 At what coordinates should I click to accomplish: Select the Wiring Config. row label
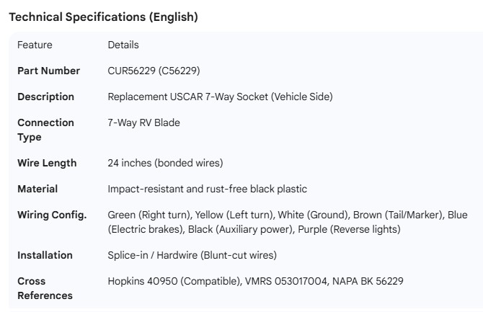pos(52,215)
